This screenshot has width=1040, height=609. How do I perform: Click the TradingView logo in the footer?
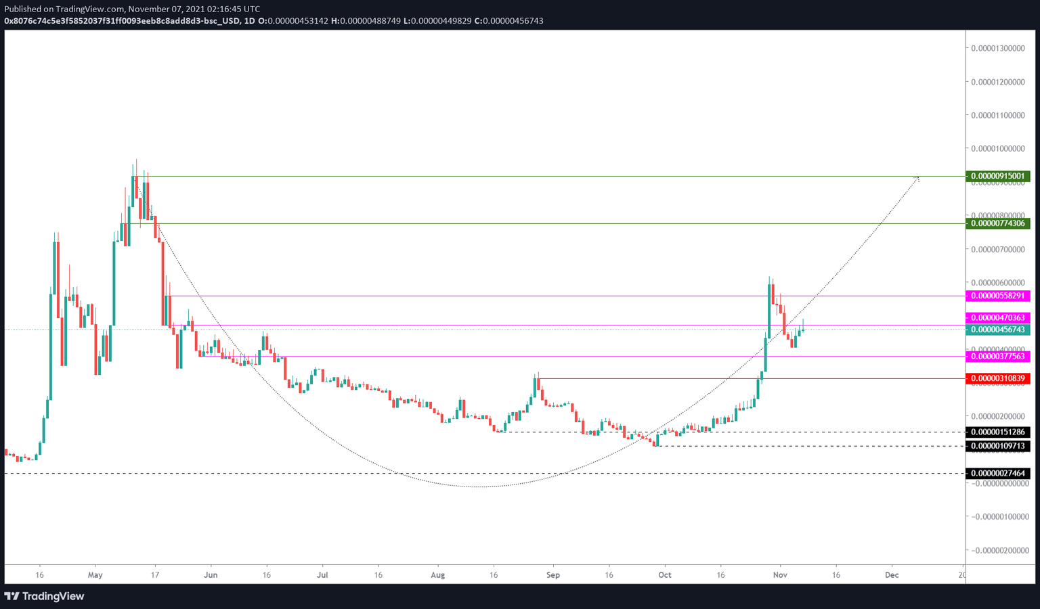(x=45, y=596)
